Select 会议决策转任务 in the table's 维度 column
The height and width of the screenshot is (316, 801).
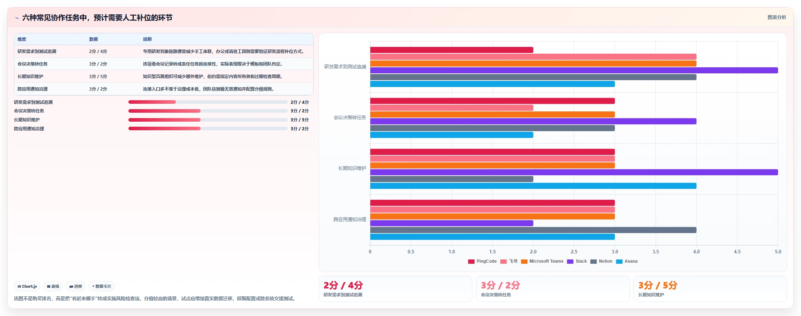point(33,64)
